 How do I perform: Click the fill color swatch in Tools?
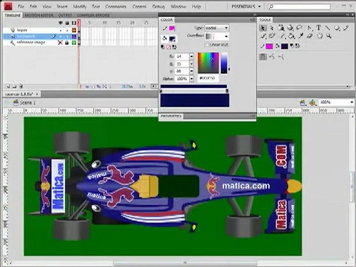[284, 46]
